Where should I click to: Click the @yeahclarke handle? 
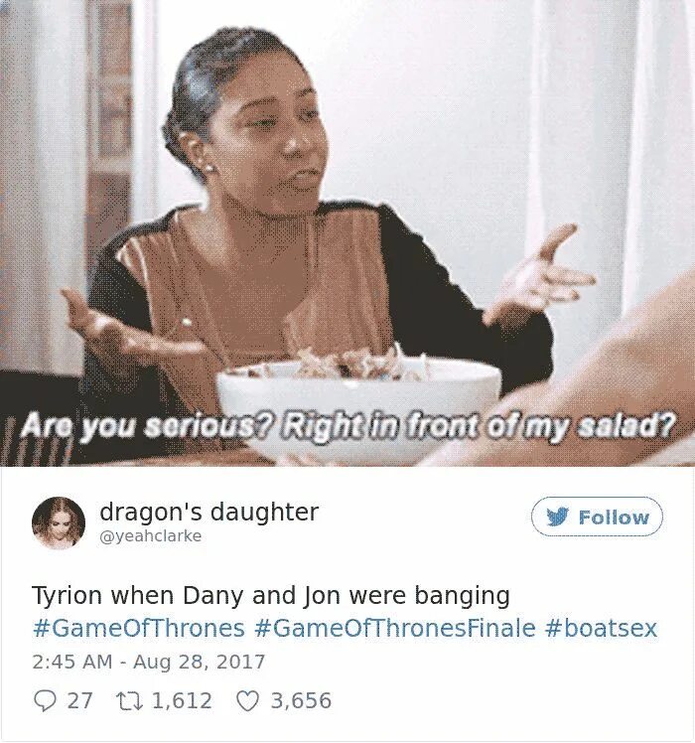pos(151,536)
